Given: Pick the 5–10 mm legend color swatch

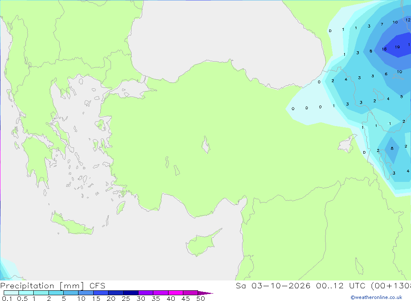Looking at the screenshot, I should pos(71,293).
